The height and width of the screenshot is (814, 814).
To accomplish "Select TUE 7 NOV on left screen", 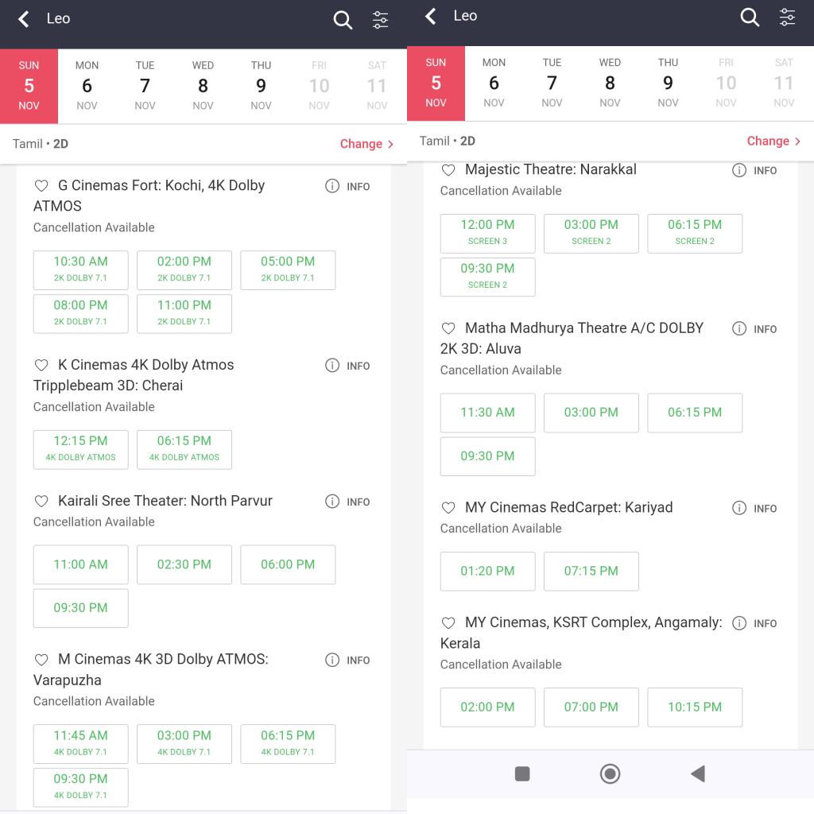I will click(145, 86).
